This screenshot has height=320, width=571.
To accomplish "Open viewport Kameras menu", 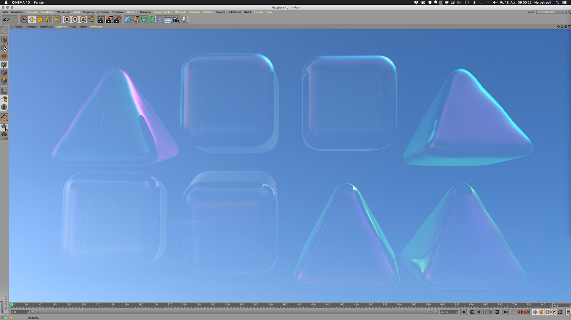I will [32, 27].
